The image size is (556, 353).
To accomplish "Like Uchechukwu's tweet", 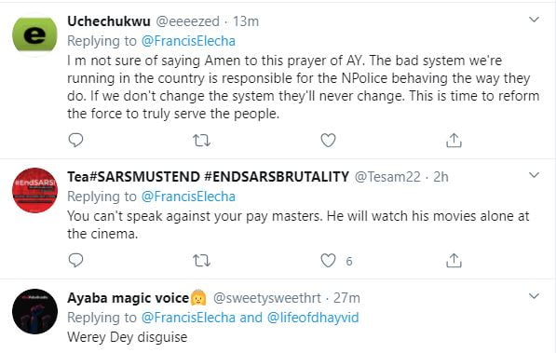I will click(328, 140).
